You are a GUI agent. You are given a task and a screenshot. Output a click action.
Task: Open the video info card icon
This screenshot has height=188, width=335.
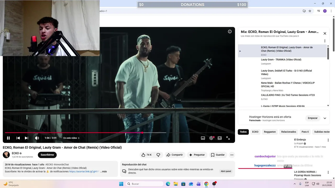point(230,32)
